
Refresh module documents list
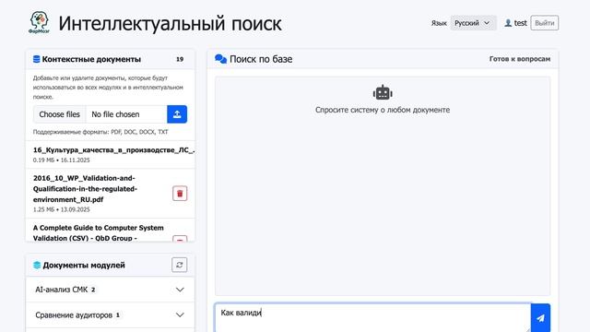(180, 265)
